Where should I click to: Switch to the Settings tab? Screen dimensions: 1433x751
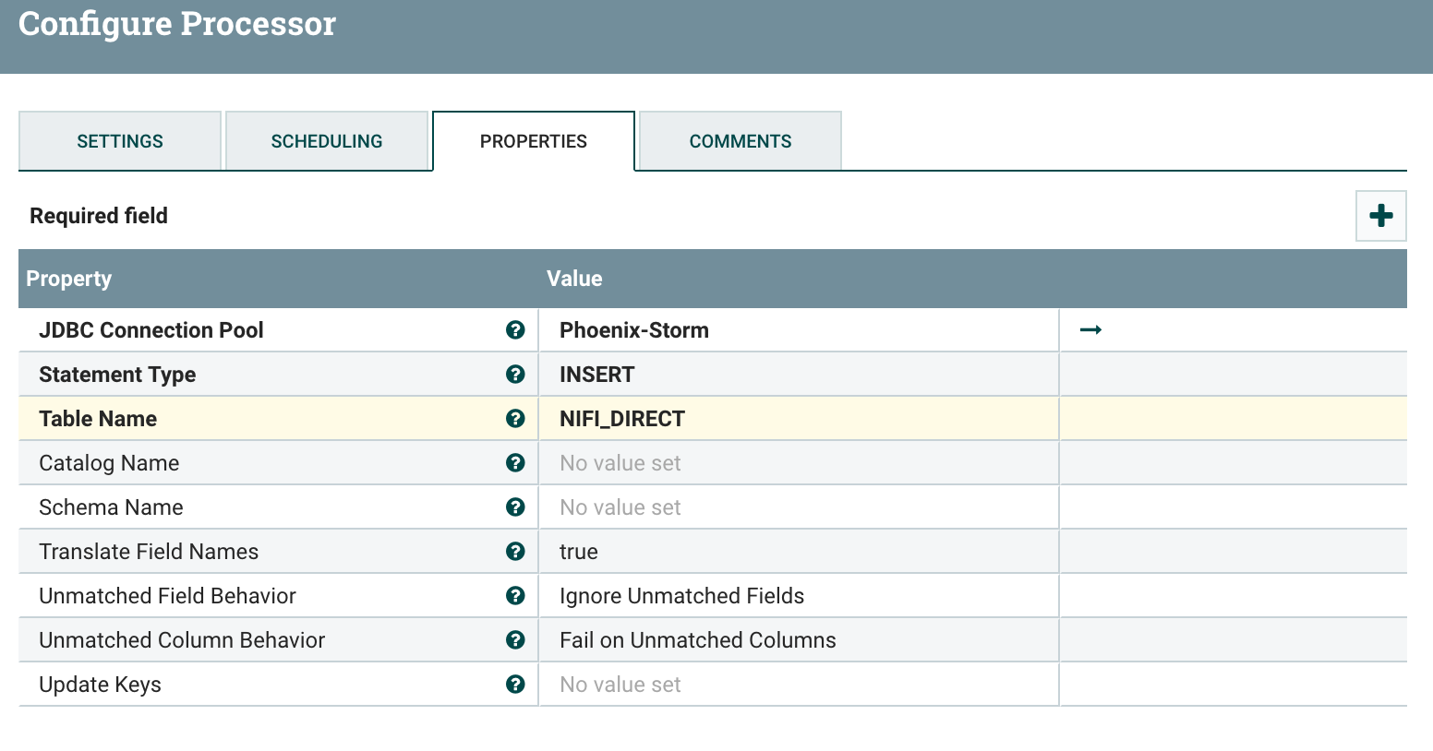click(x=119, y=140)
